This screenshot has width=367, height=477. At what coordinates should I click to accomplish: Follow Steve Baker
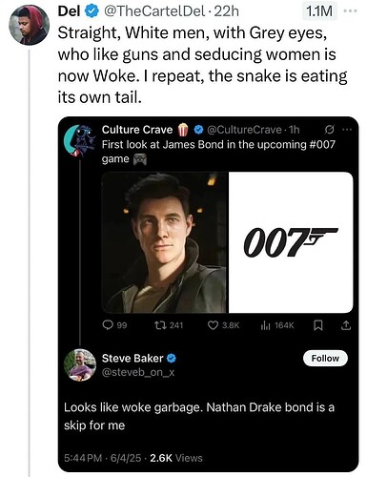[x=325, y=359]
